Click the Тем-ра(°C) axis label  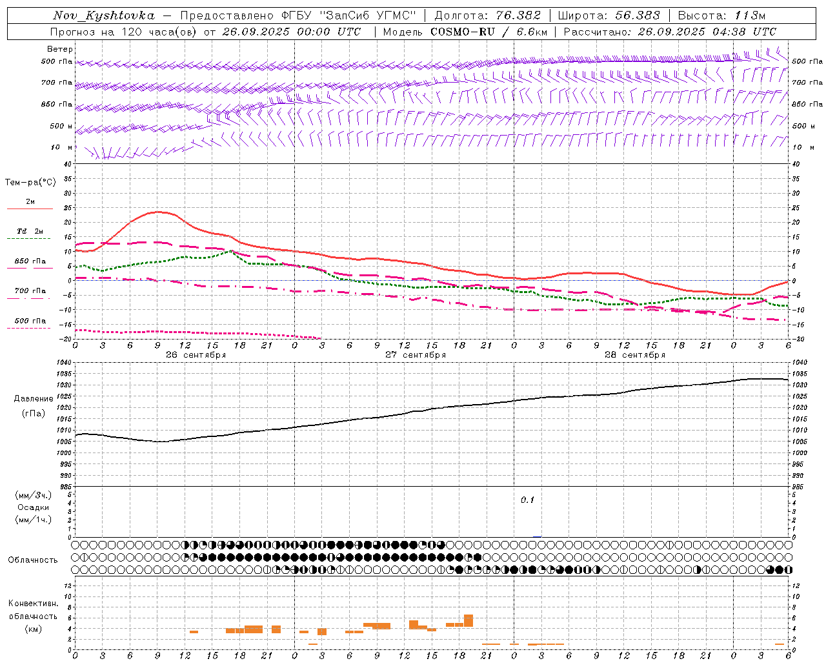[30, 183]
